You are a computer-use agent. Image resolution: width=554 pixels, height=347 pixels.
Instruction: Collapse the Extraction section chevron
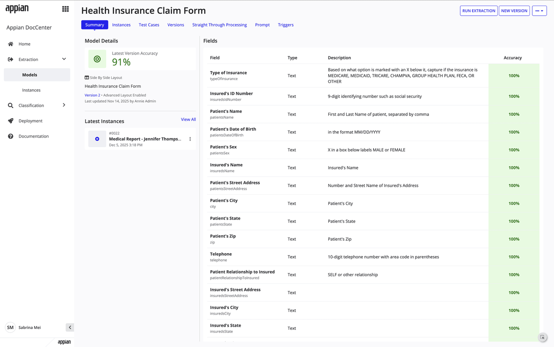(x=64, y=59)
